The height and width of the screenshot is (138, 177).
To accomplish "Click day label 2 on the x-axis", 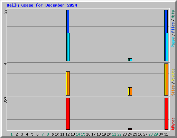I will tap(17, 134).
